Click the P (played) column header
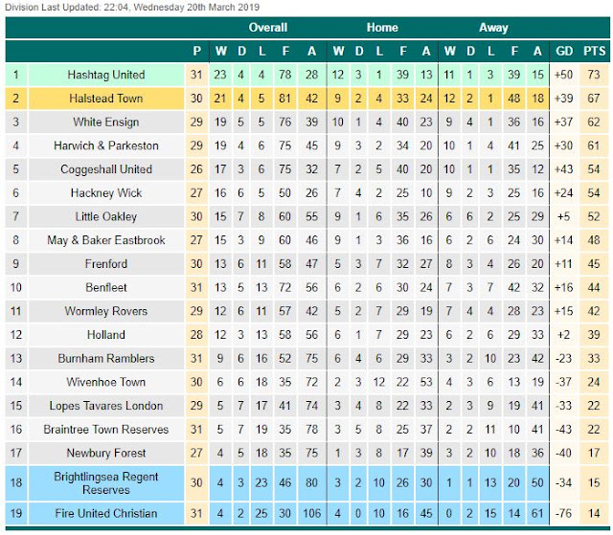The image size is (613, 535). coord(197,51)
